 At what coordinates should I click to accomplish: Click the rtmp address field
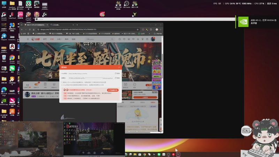91,73
